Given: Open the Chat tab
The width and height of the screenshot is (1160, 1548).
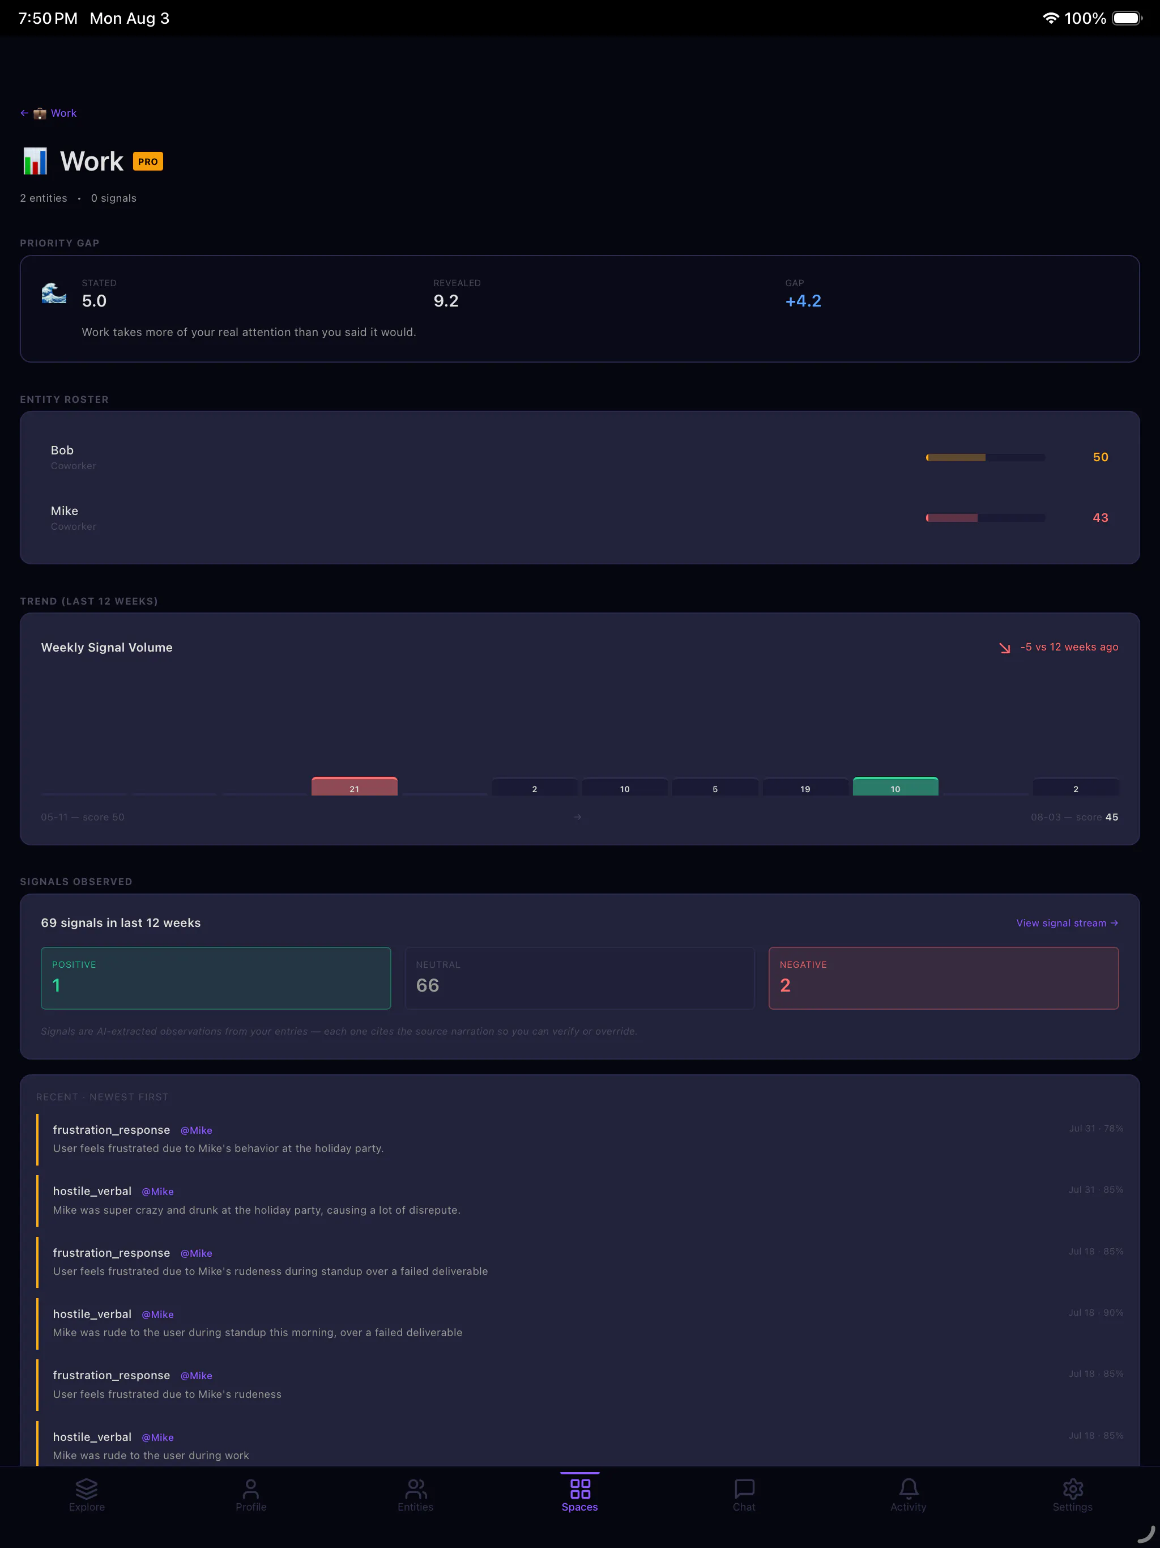Looking at the screenshot, I should 744,1496.
